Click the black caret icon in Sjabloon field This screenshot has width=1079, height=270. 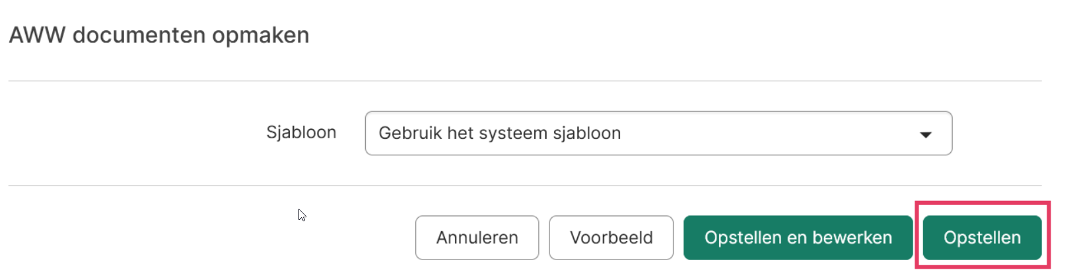click(x=926, y=134)
